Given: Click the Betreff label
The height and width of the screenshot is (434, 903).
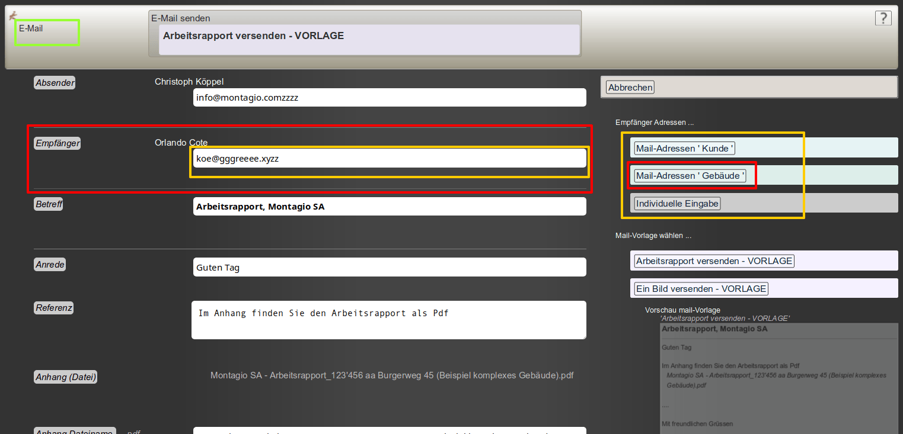Looking at the screenshot, I should pos(49,204).
